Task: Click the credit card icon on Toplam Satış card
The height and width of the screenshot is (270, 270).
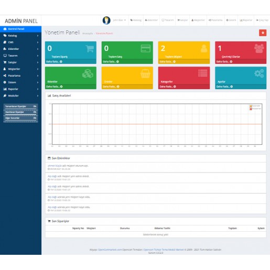Action: [146, 49]
